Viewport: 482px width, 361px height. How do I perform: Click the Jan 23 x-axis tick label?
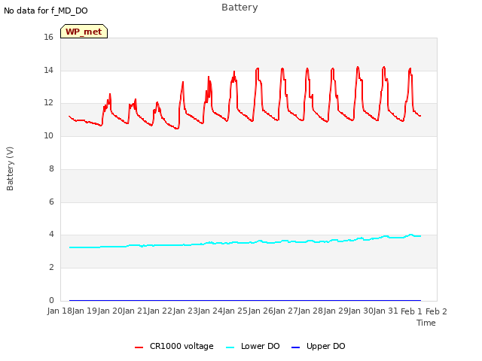pos(185,311)
